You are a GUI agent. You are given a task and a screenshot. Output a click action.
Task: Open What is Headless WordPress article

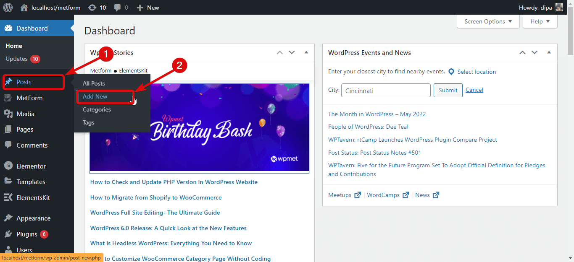tap(171, 243)
